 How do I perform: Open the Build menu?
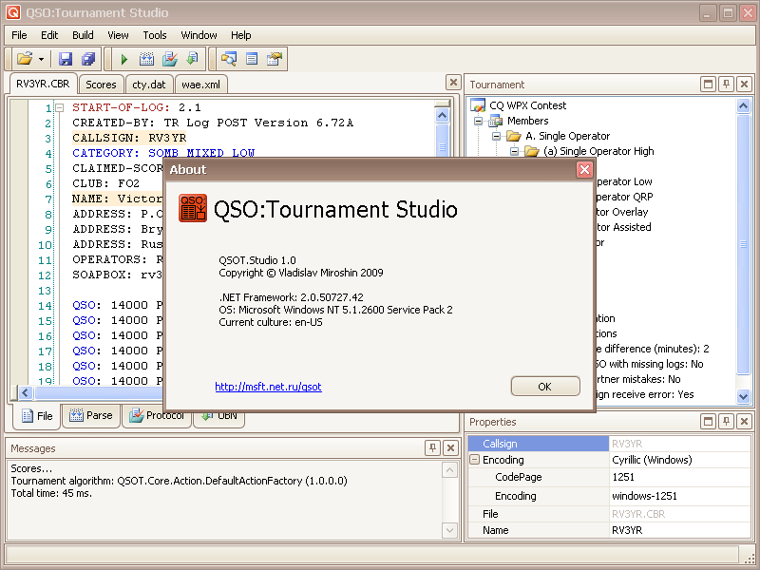83,35
